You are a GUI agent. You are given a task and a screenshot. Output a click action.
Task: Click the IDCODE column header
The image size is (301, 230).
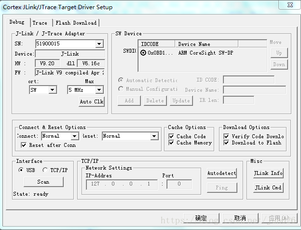pos(156,44)
